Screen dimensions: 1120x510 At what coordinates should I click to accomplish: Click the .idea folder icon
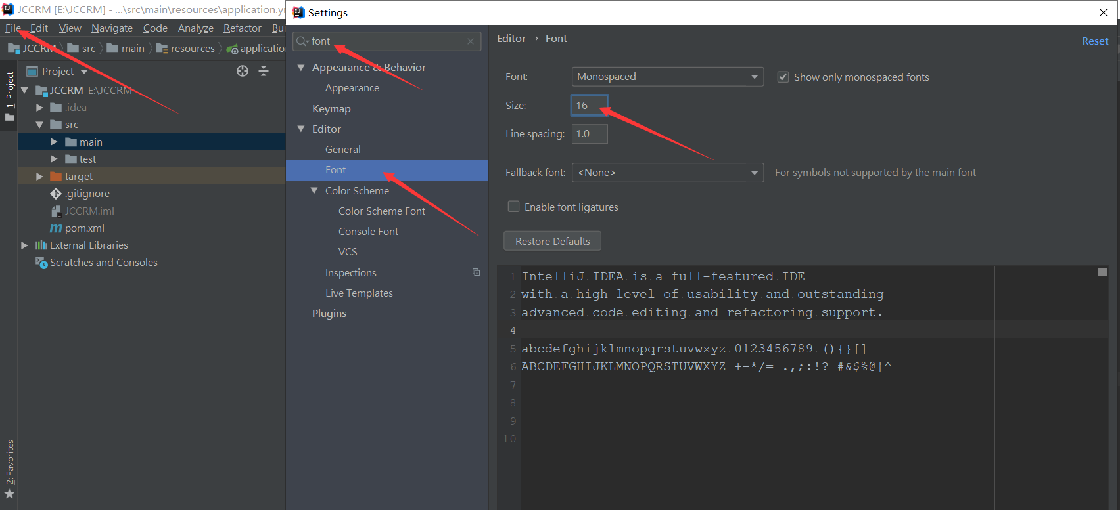point(56,107)
